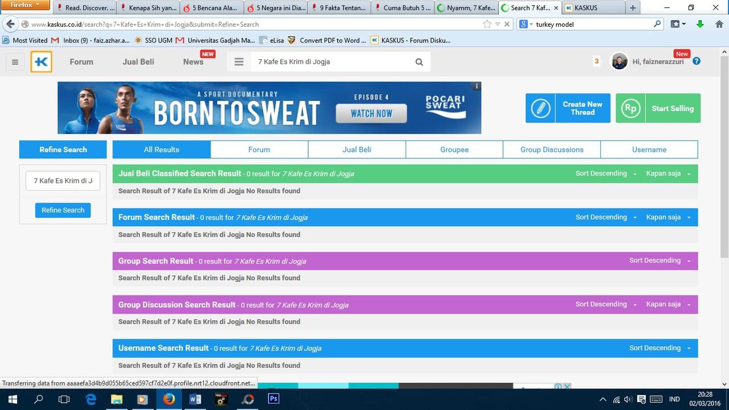The height and width of the screenshot is (410, 729).
Task: Click Start Selling button
Action: 658,108
